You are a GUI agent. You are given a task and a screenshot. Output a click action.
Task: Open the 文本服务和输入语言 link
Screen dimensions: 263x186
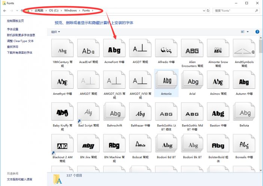[20, 179]
